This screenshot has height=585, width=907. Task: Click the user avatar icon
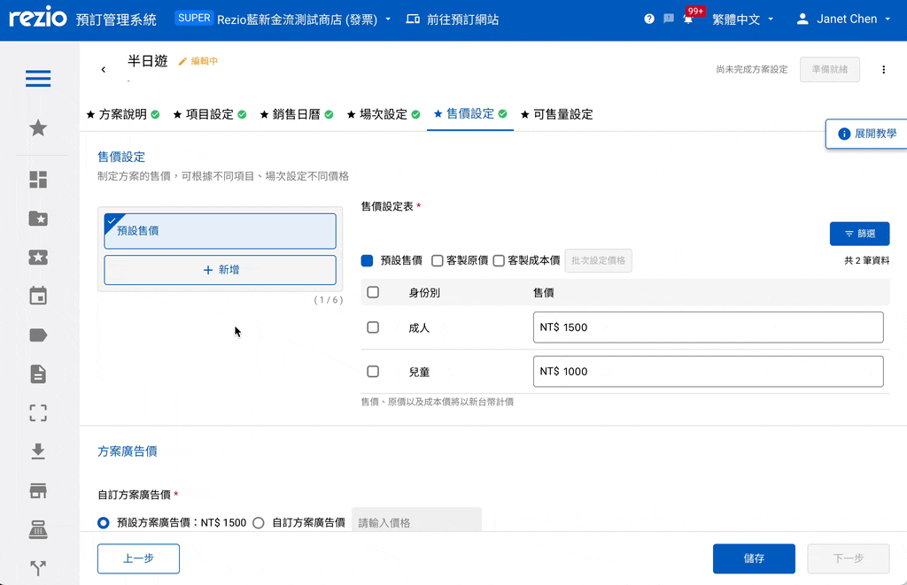pos(802,19)
